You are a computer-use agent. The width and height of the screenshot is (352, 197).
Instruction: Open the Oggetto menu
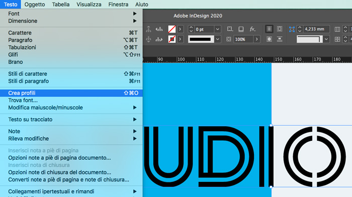coord(35,4)
